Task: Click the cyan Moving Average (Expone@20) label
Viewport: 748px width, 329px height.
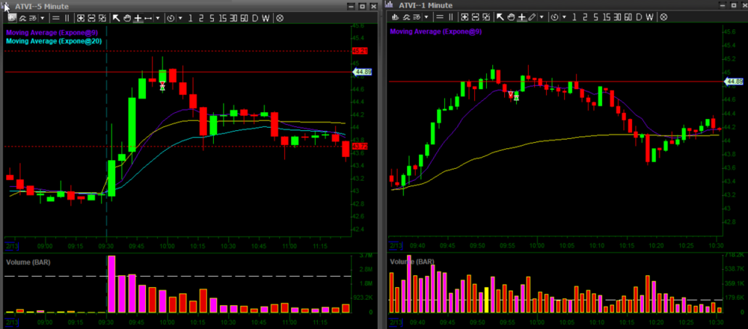Action: tap(54, 41)
